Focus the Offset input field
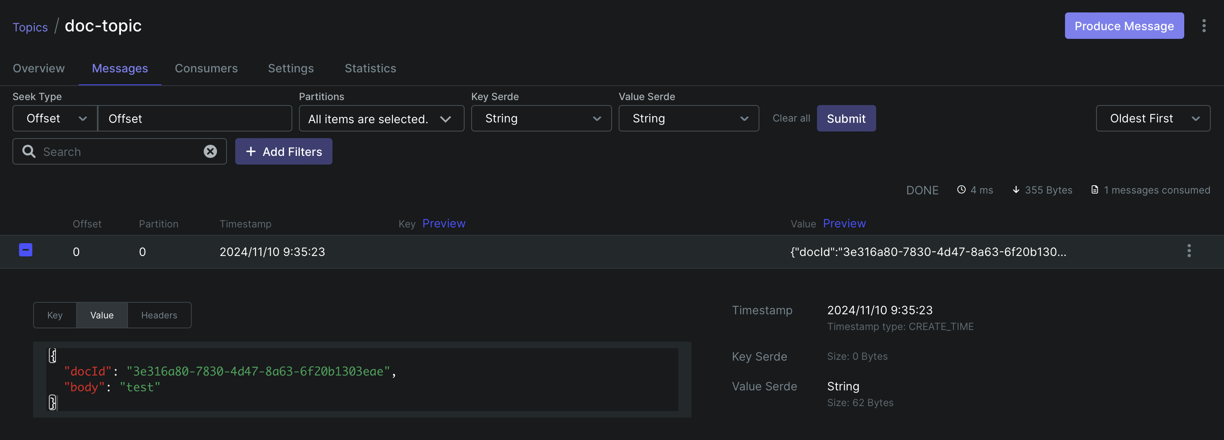1224x440 pixels. click(x=195, y=118)
